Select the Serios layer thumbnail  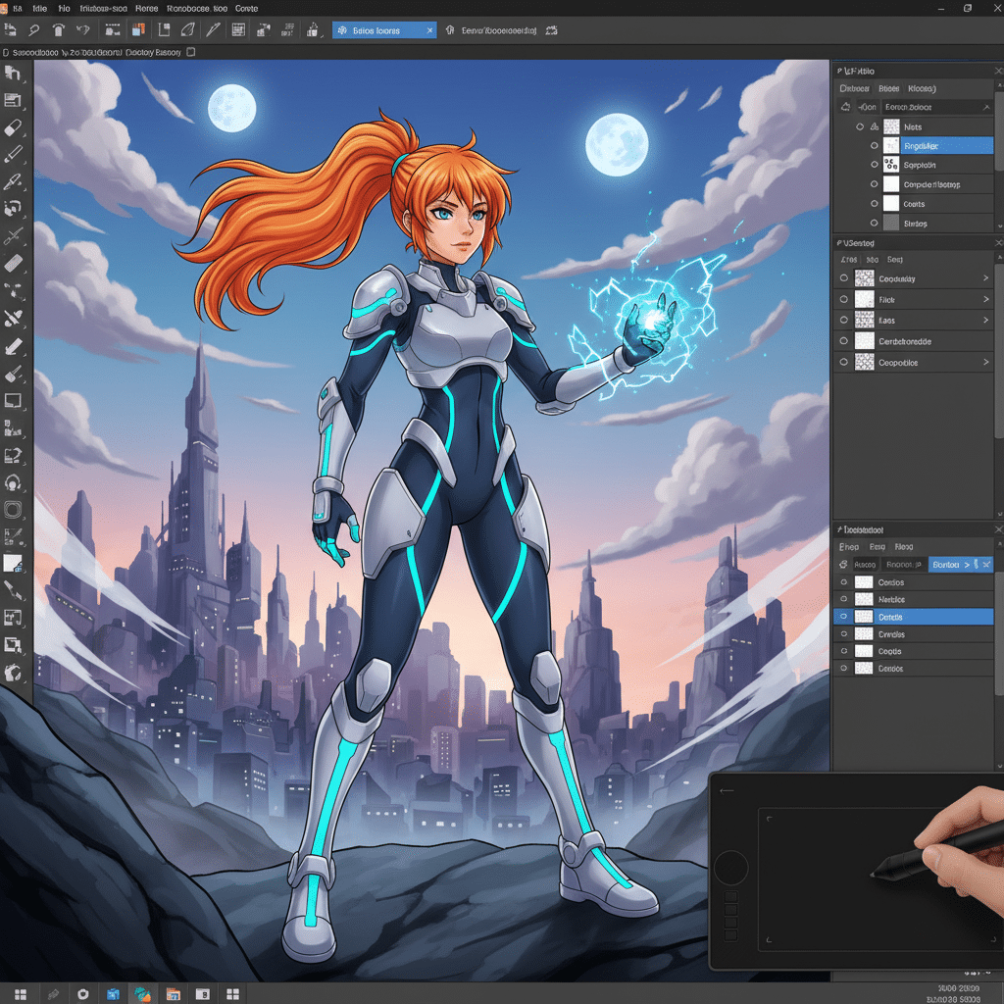tap(892, 223)
